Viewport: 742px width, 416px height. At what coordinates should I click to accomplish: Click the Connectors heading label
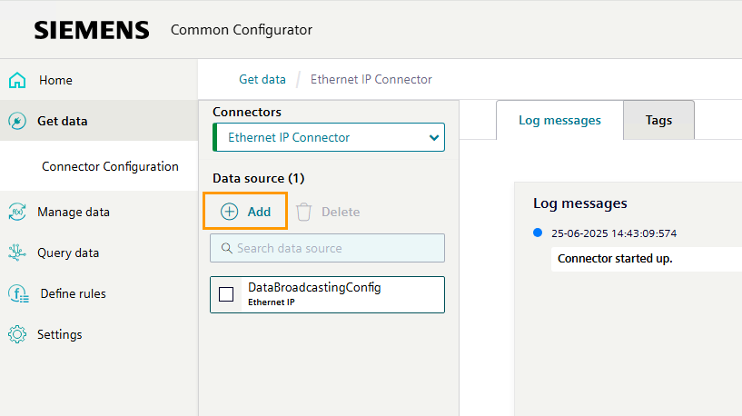pos(246,112)
